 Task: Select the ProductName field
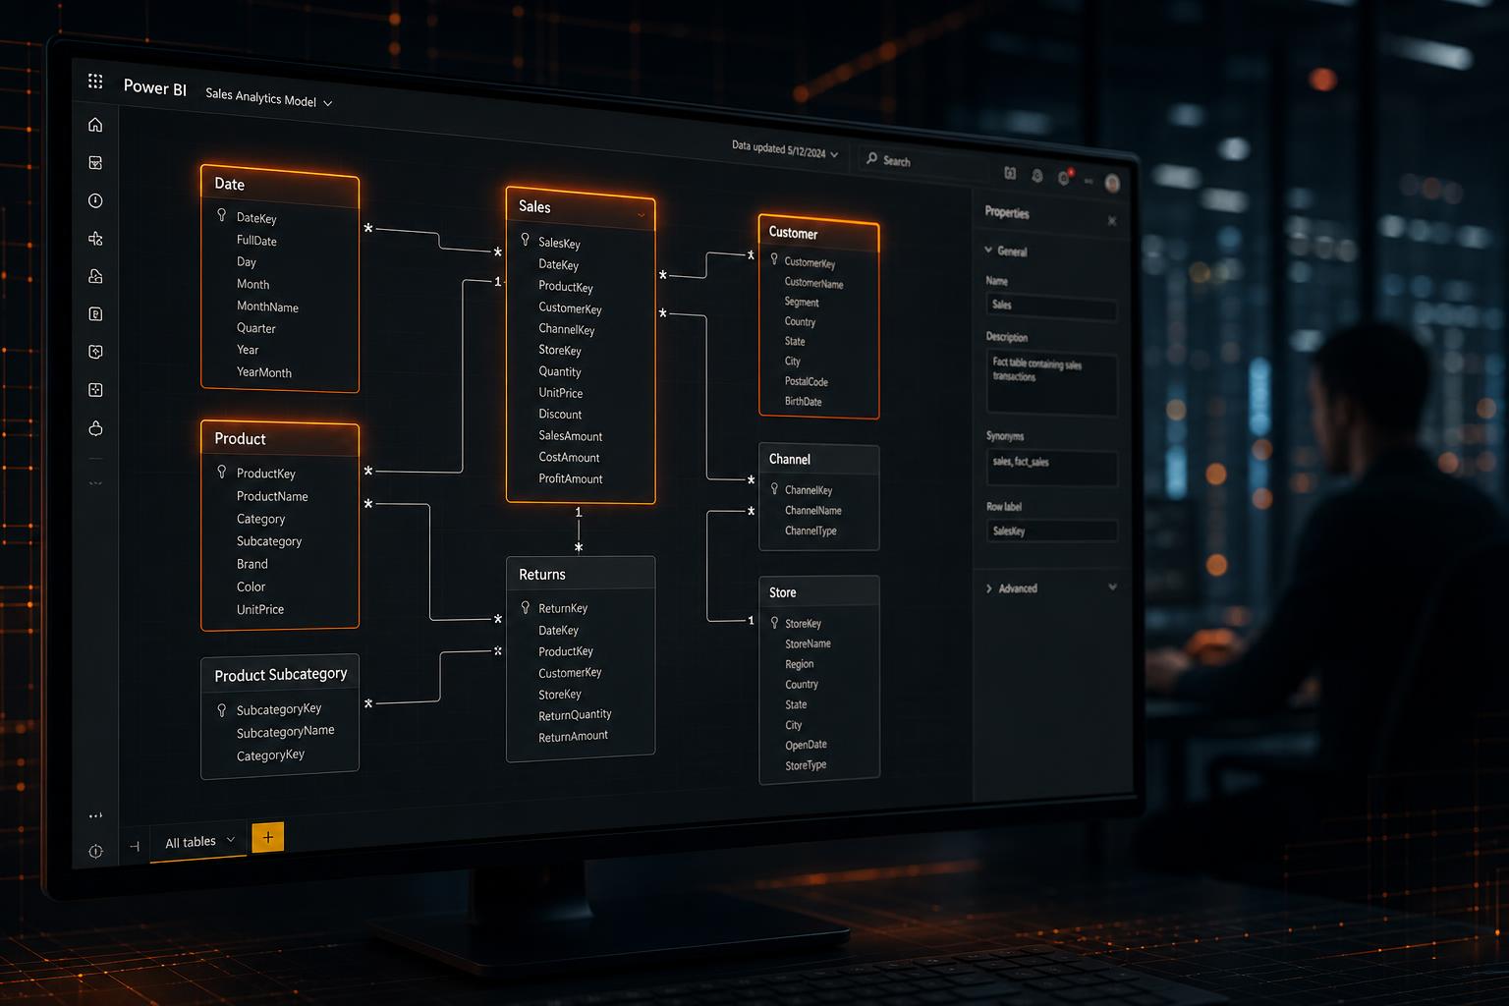coord(272,496)
